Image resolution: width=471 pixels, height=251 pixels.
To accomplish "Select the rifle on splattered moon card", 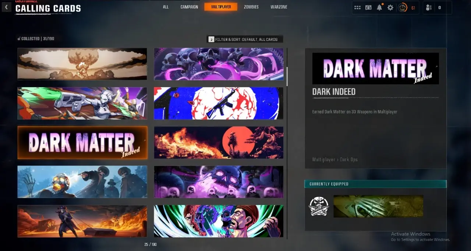I will click(219, 103).
